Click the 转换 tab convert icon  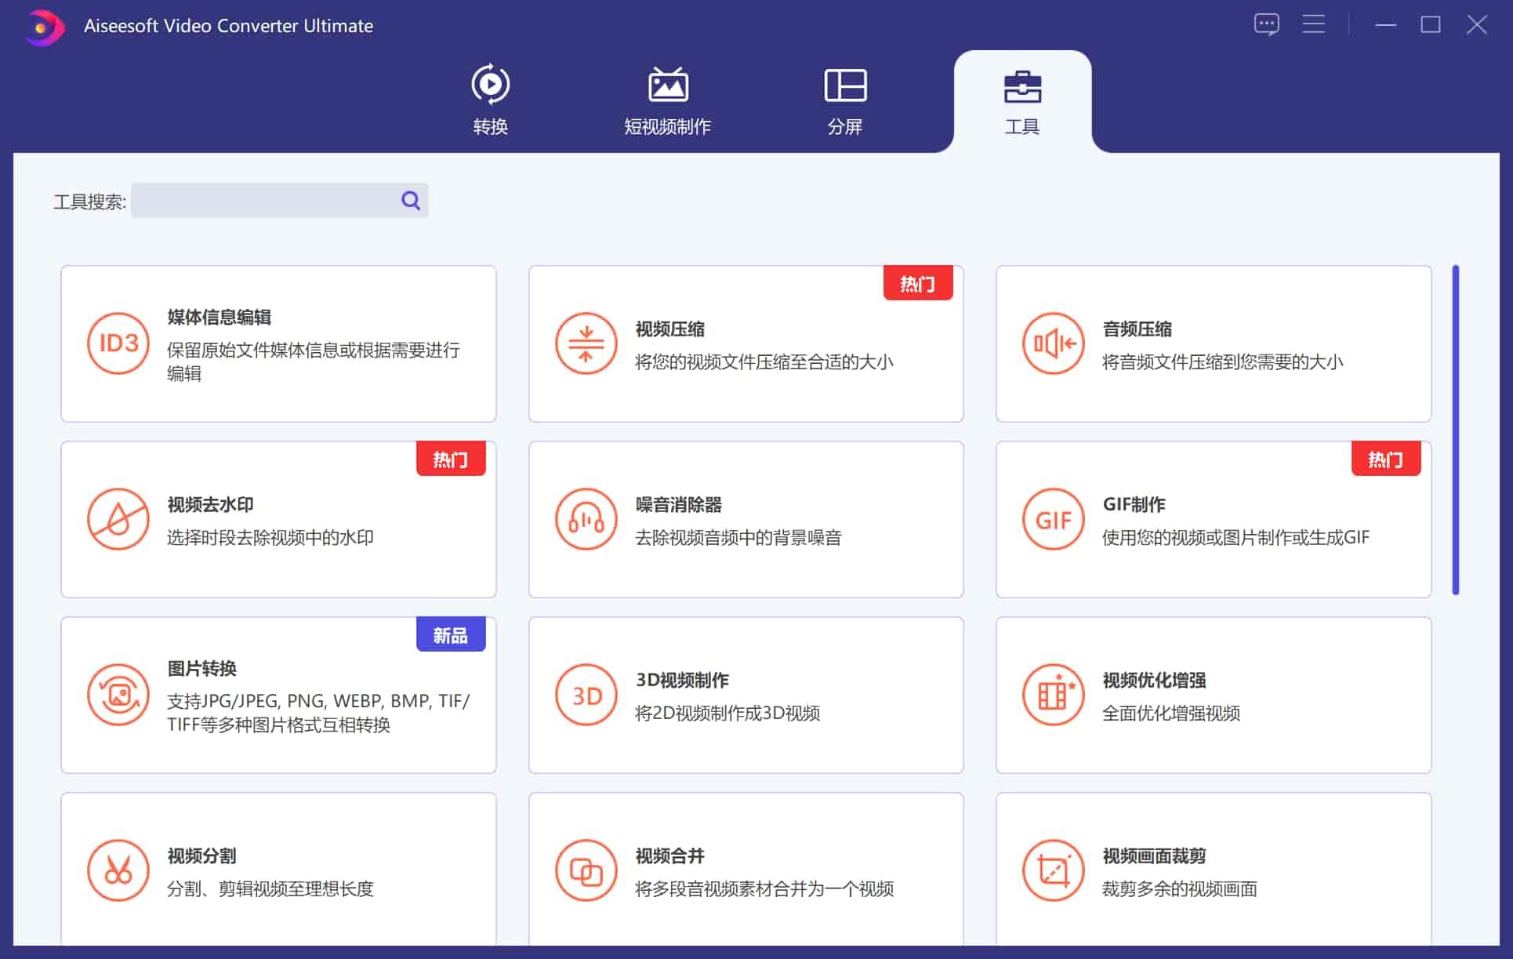tap(491, 84)
